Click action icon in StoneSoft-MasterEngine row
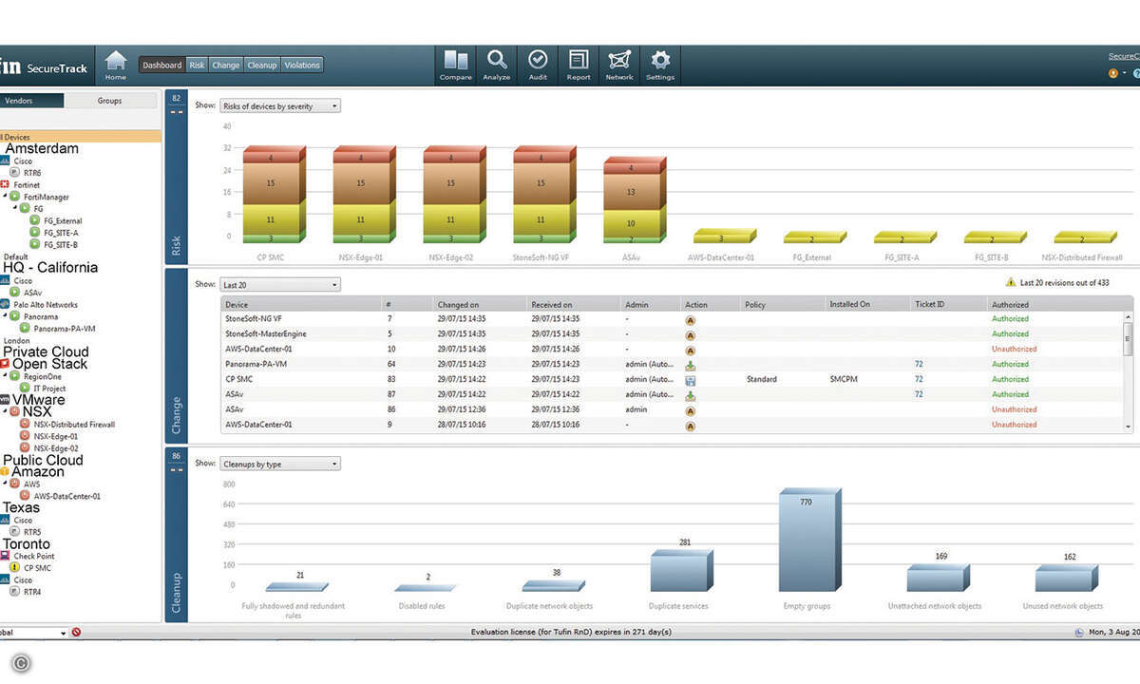1140x684 pixels. click(690, 334)
